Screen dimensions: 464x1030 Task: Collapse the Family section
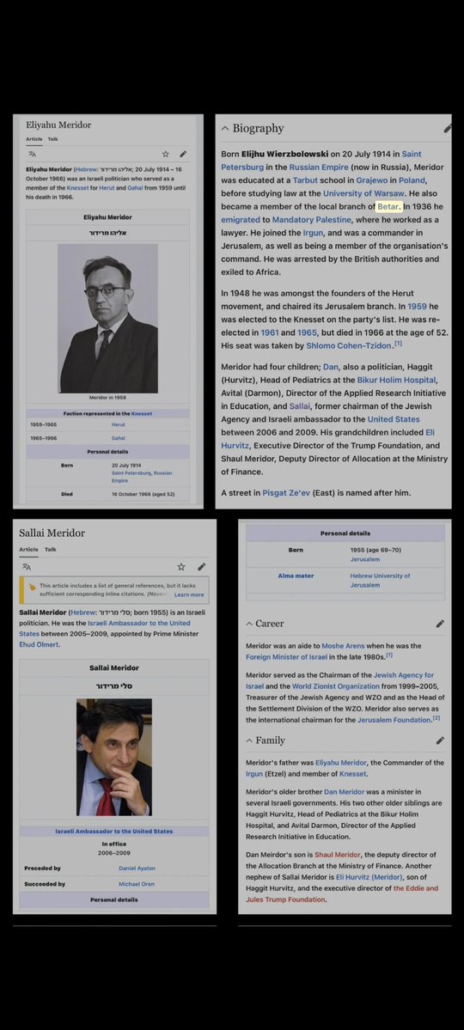[x=249, y=741]
